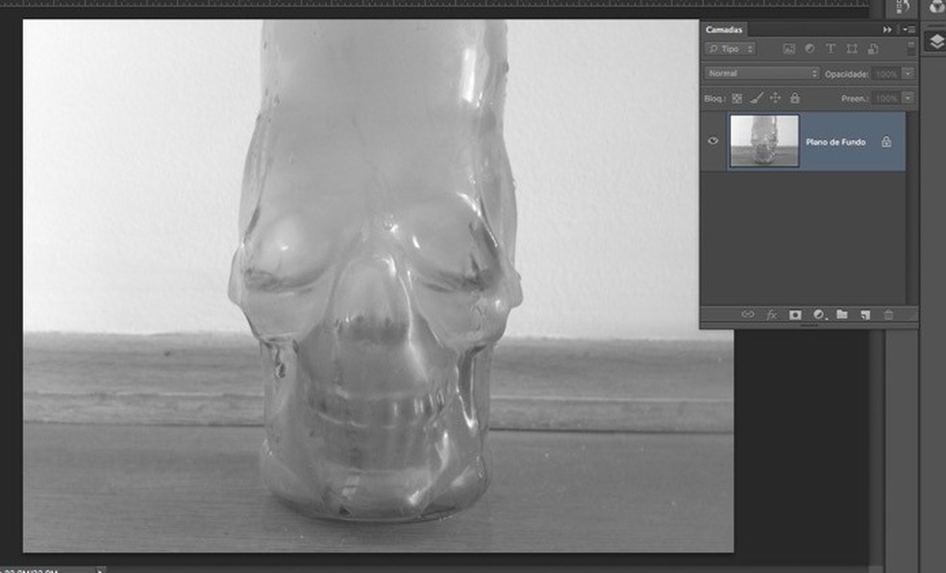This screenshot has width=946, height=573.
Task: Create new fill or adjustment layer
Action: pos(819,314)
